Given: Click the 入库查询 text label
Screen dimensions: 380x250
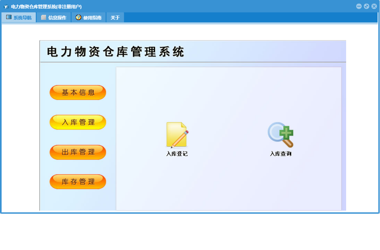Looking at the screenshot, I should point(281,154).
